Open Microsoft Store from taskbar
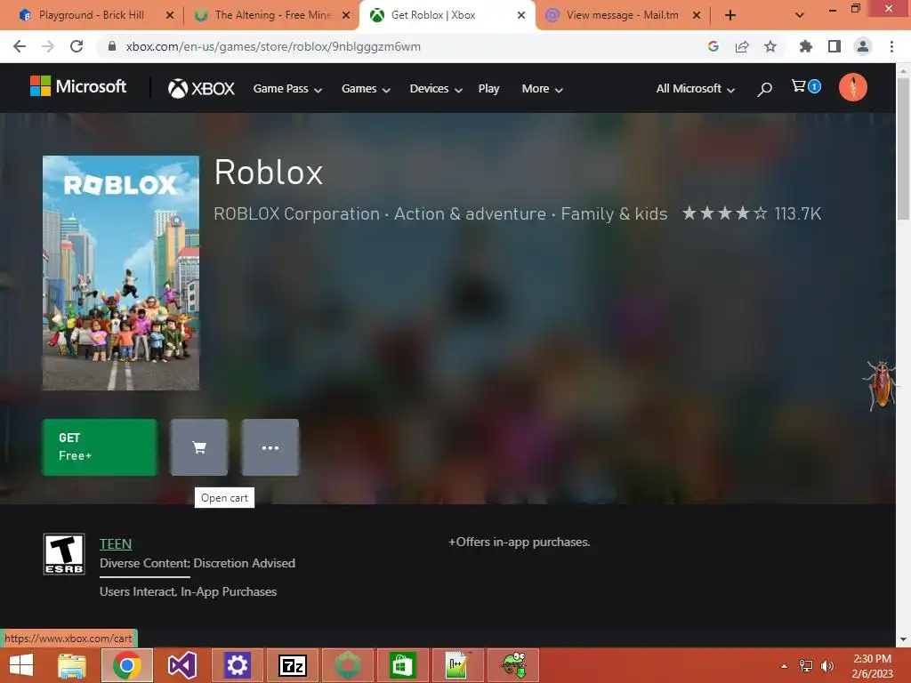The width and height of the screenshot is (911, 683). (403, 665)
